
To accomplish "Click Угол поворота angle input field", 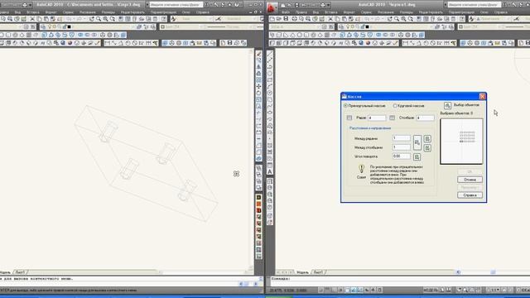I will coord(401,156).
